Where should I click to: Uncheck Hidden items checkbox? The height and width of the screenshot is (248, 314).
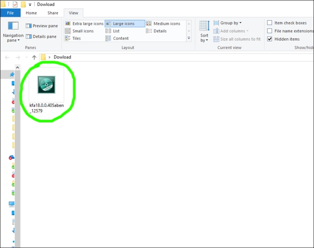pyautogui.click(x=270, y=39)
